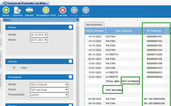Open the Hasta date dropdown

pyautogui.click(x=46, y=40)
